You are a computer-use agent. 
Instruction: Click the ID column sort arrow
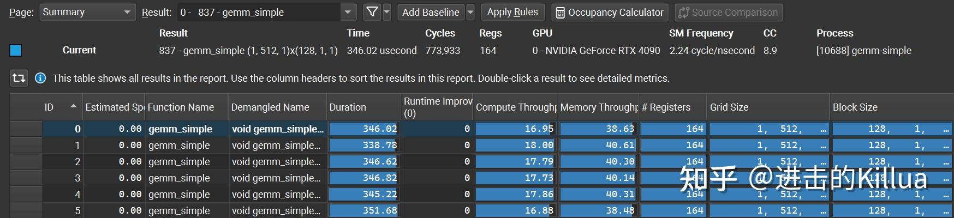point(73,107)
